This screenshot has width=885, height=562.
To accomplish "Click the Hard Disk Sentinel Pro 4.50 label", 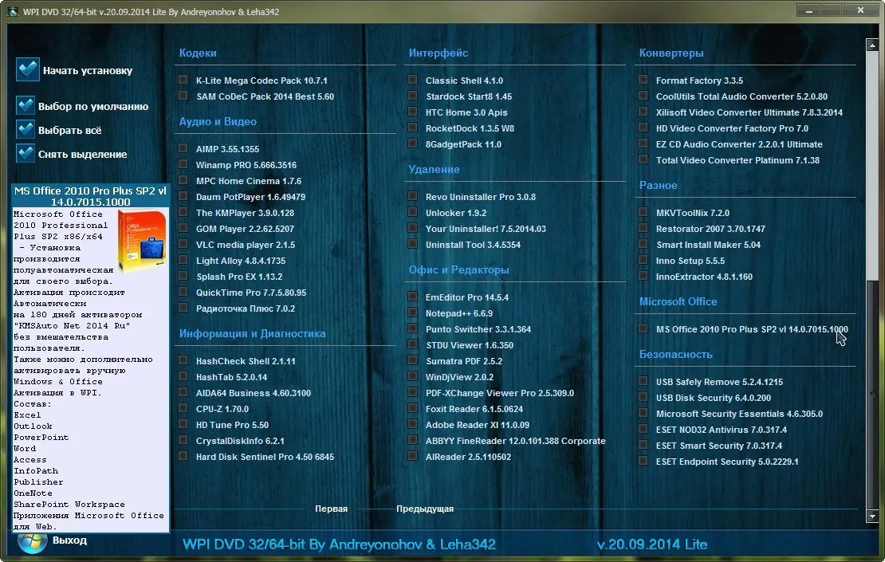I will pyautogui.click(x=265, y=457).
